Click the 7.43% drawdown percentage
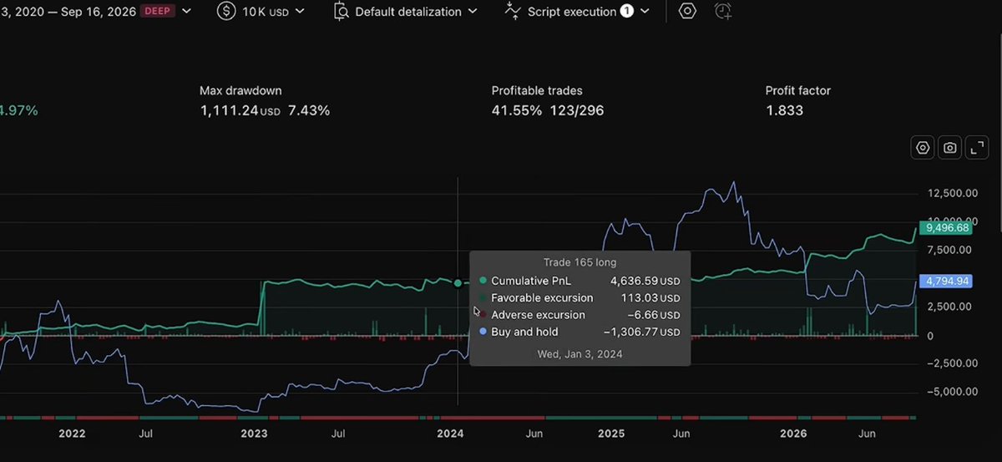The image size is (1002, 462). 309,110
